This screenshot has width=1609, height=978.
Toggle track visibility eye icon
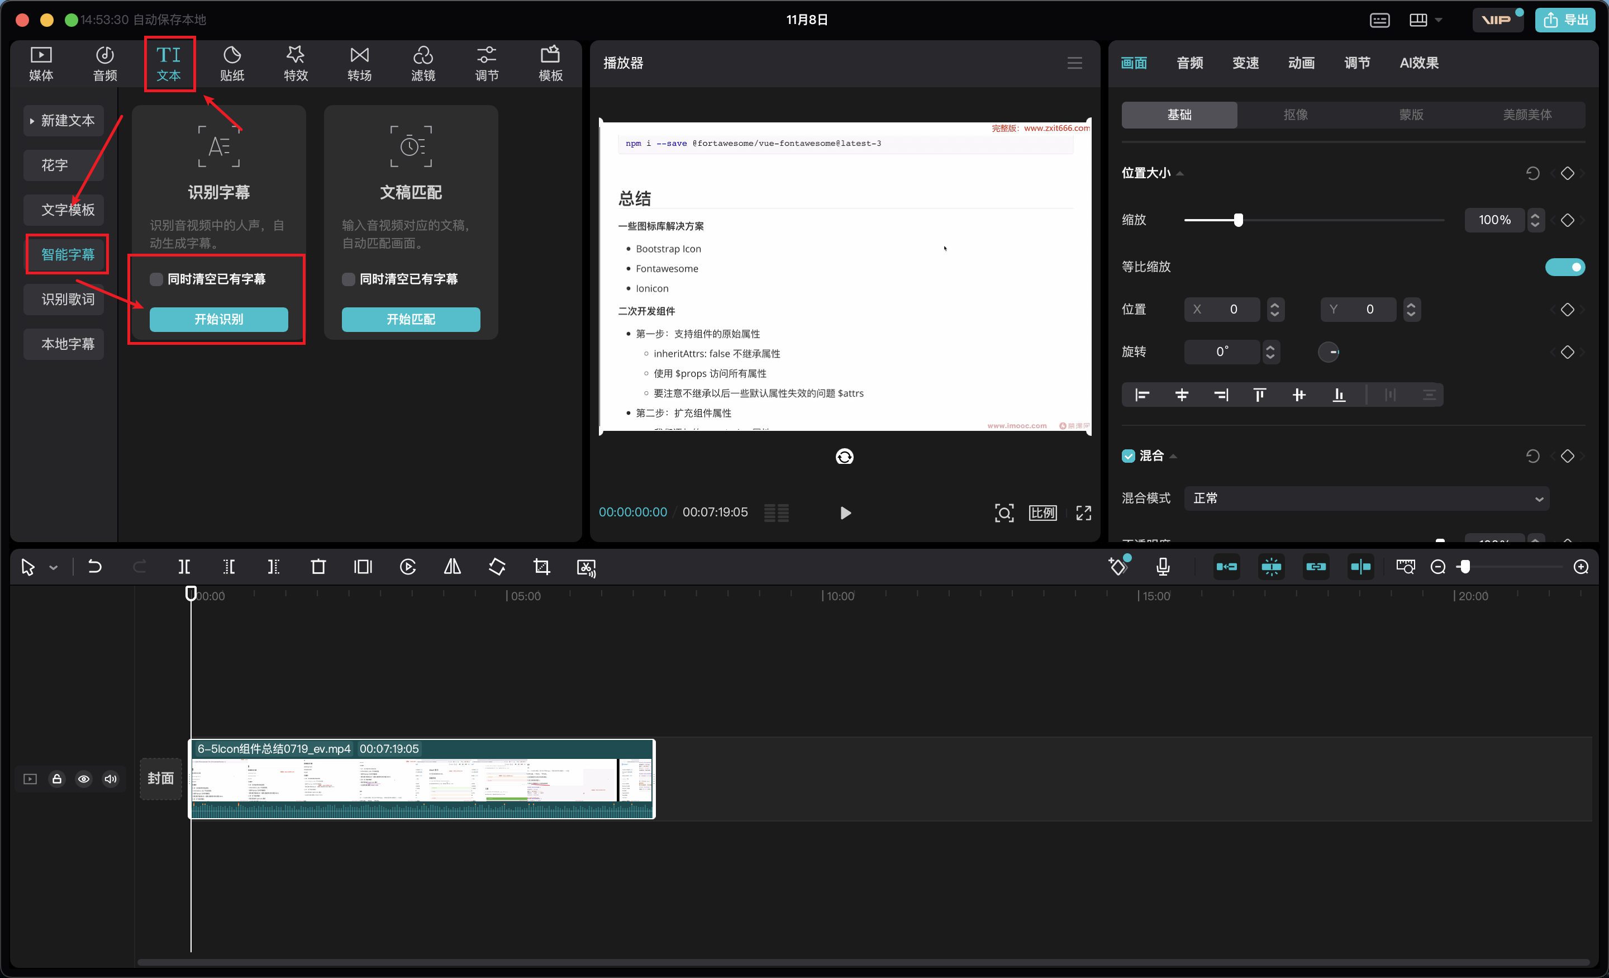click(84, 778)
